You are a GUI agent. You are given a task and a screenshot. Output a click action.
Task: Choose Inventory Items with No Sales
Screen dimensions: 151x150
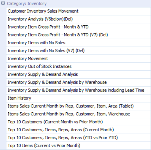(x=78, y=43)
